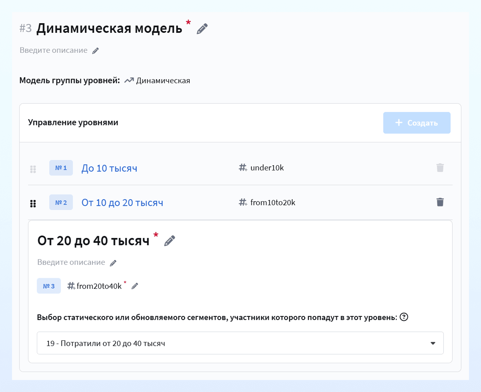Click the '#3' number label
The width and height of the screenshot is (481, 392).
click(26, 28)
